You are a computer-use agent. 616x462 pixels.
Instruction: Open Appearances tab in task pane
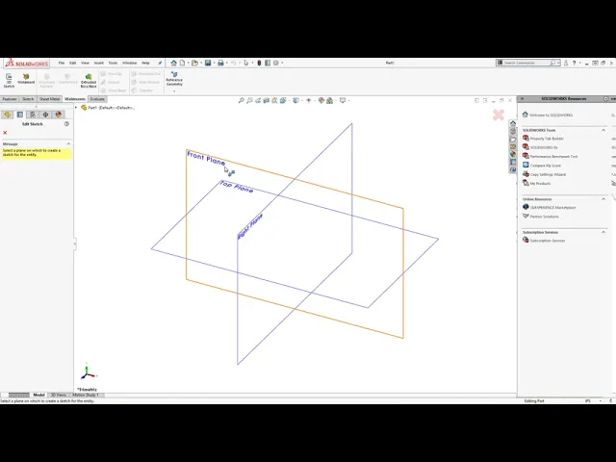tap(513, 154)
